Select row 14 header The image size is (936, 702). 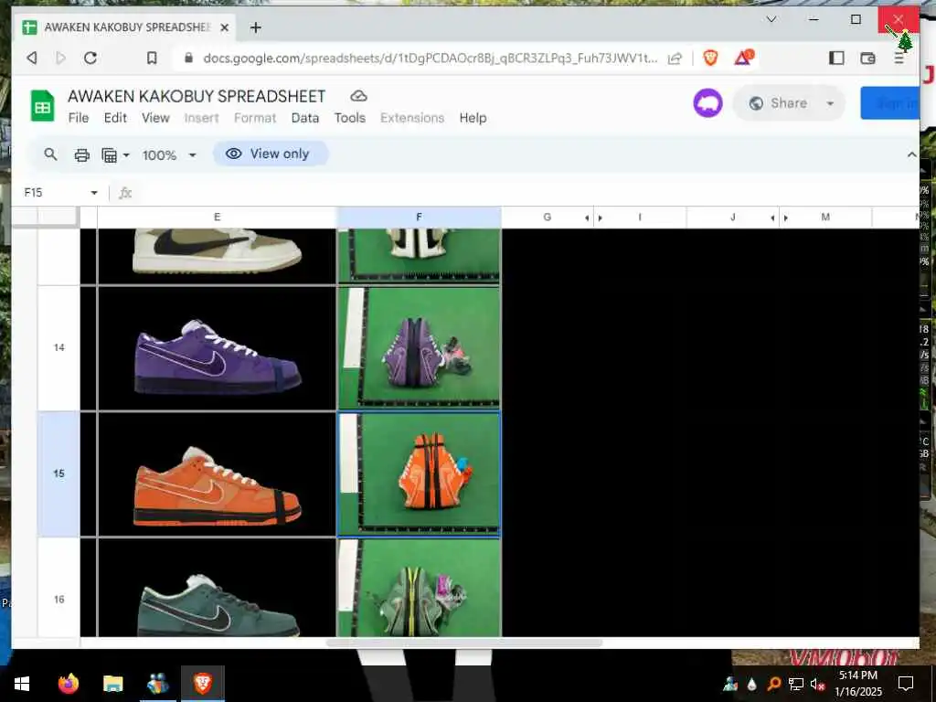(x=58, y=348)
